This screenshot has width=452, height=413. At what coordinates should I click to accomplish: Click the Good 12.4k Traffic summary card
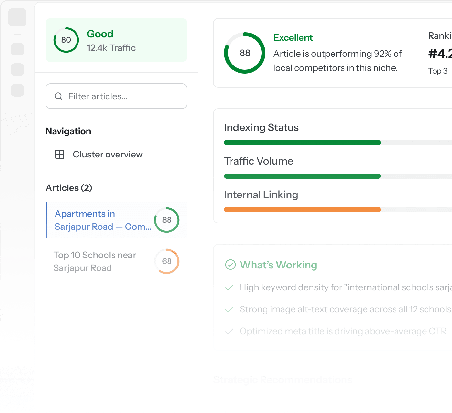point(117,40)
